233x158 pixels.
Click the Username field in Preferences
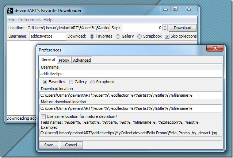pyautogui.click(x=131, y=74)
